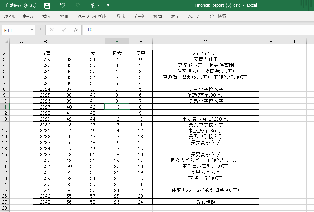Click the Touch/Mouse mode icon
The width and height of the screenshot is (314, 212).
coord(93,6)
